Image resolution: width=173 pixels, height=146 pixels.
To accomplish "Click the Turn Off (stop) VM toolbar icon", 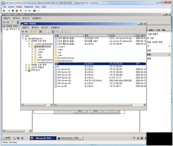I will click(13, 11).
